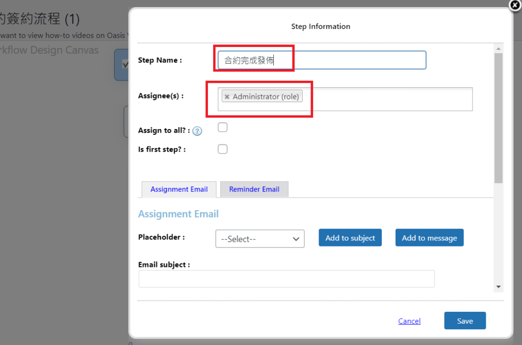522x345 pixels.
Task: Close the Step Information dialog
Action: 515,5
